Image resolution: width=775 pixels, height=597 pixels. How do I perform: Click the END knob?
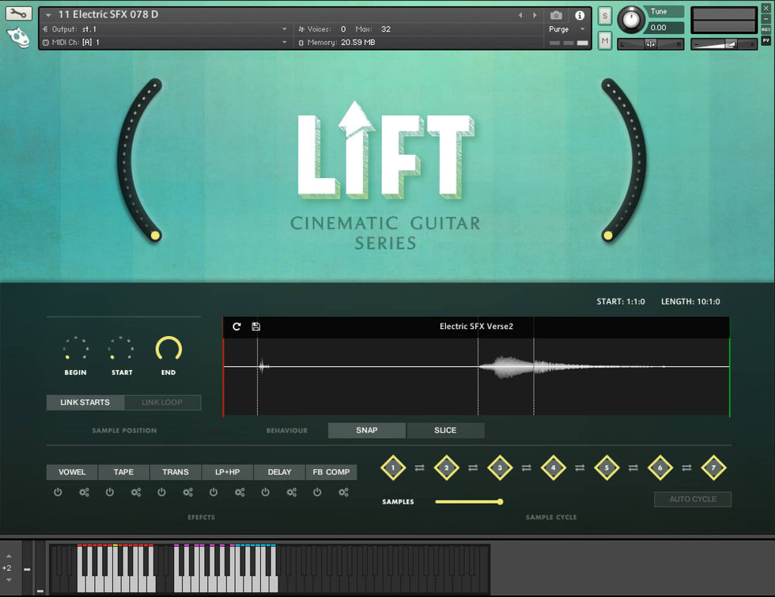[168, 349]
